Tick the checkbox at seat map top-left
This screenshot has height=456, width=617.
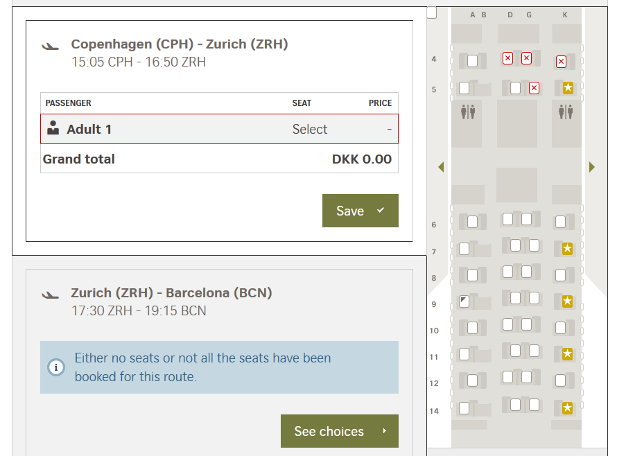coord(432,13)
